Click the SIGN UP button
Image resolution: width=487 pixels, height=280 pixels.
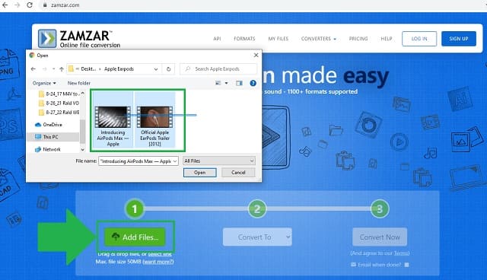point(459,39)
